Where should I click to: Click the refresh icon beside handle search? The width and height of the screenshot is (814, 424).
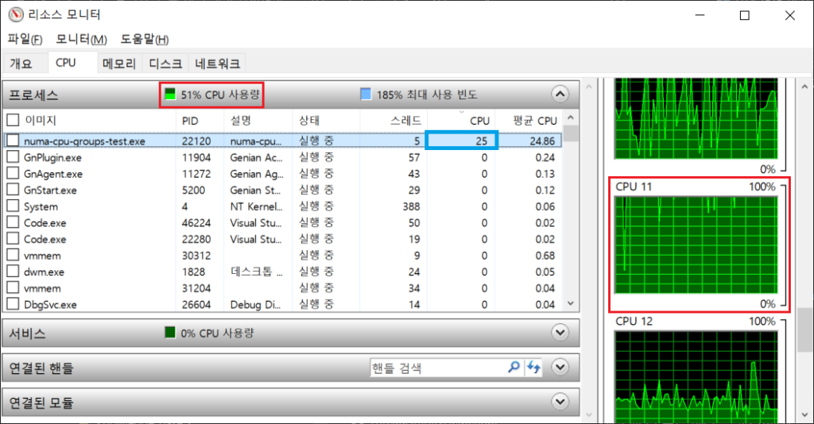click(x=533, y=368)
